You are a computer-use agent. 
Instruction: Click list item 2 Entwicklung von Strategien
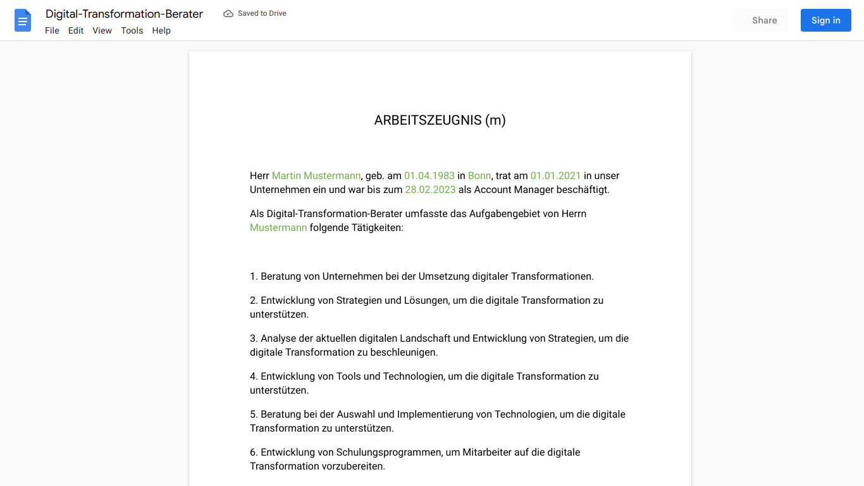point(427,308)
